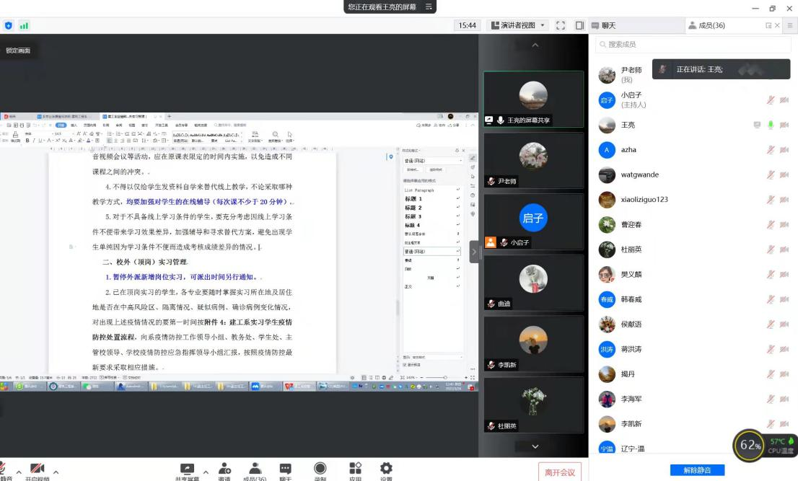The height and width of the screenshot is (481, 798).
Task: Expand share screen options arrow
Action: [x=206, y=472]
